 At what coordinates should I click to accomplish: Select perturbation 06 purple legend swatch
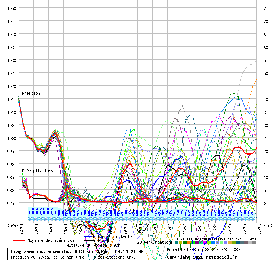click(x=197, y=243)
